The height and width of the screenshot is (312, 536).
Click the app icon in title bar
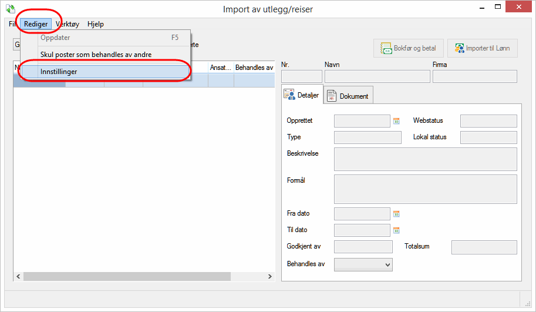[10, 9]
